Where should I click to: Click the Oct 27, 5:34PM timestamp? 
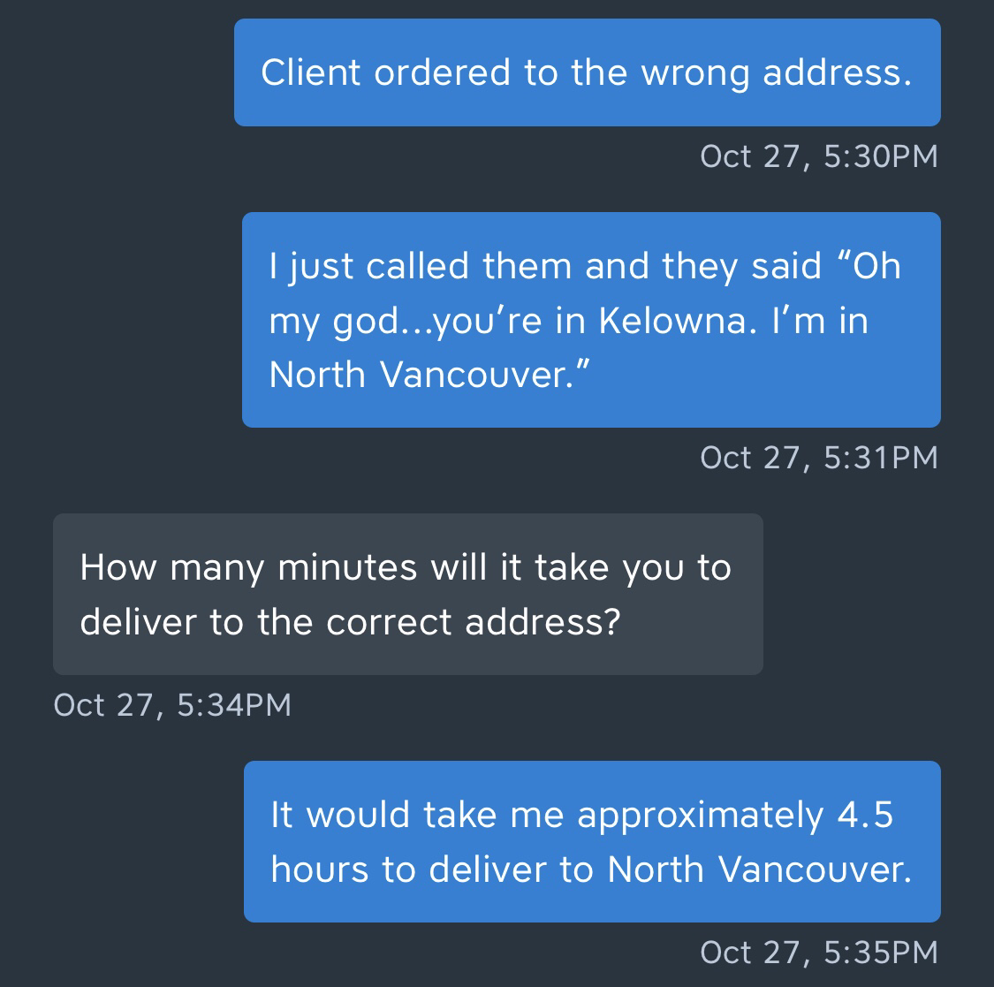(x=172, y=705)
